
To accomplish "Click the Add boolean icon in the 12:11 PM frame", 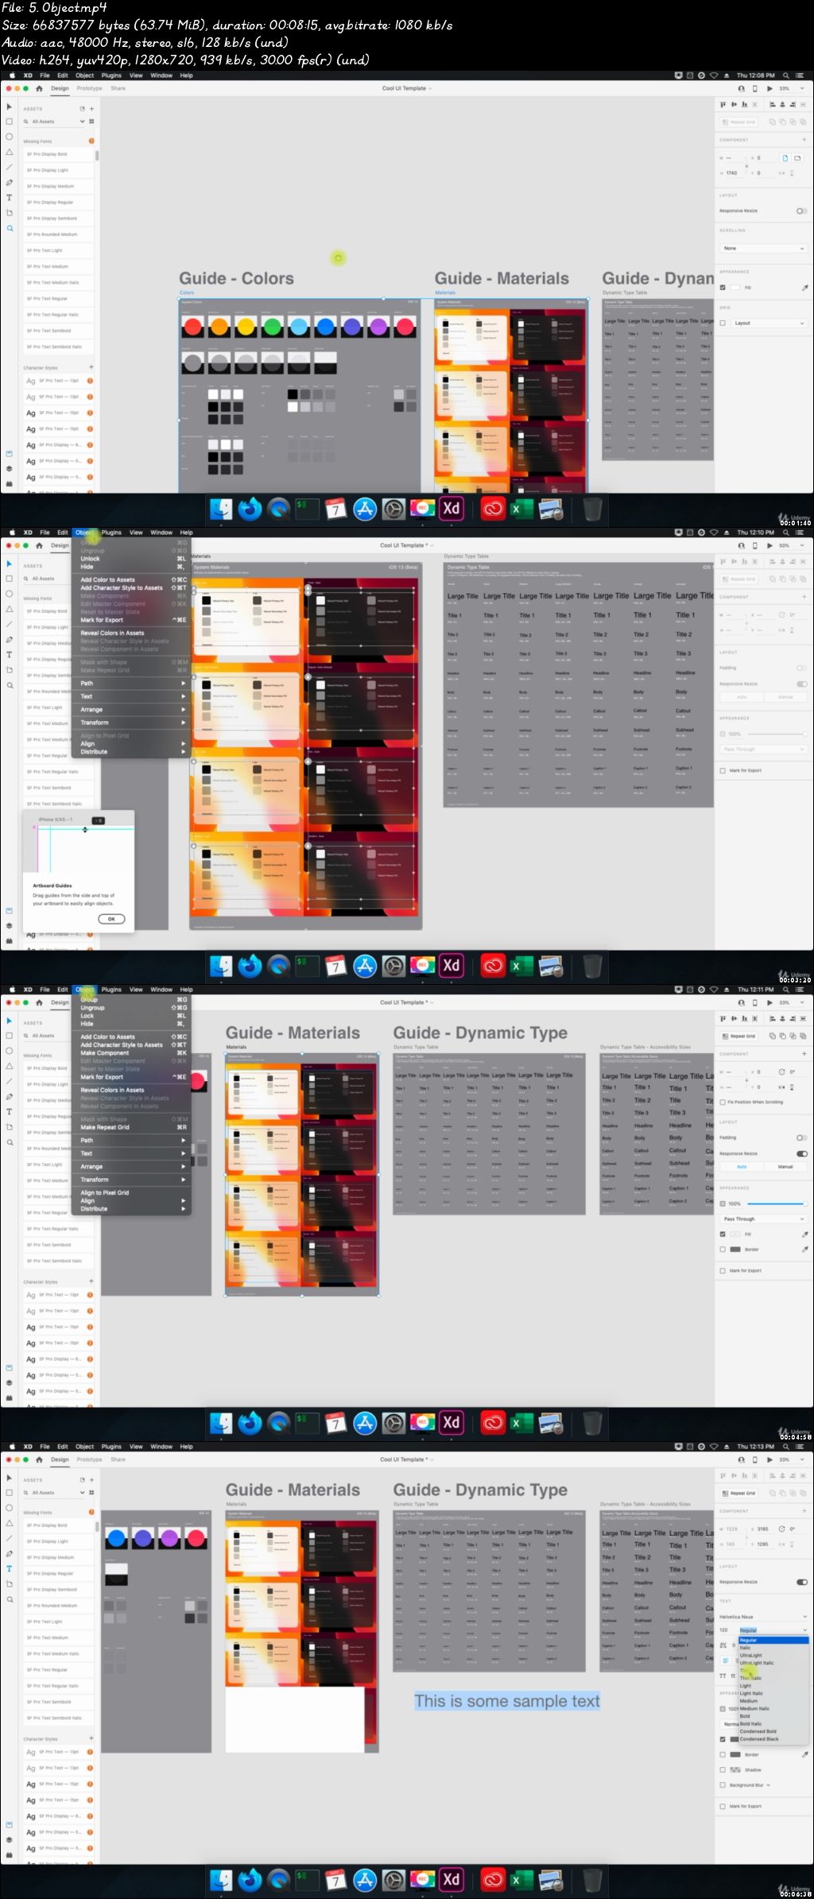I will pos(772,1036).
